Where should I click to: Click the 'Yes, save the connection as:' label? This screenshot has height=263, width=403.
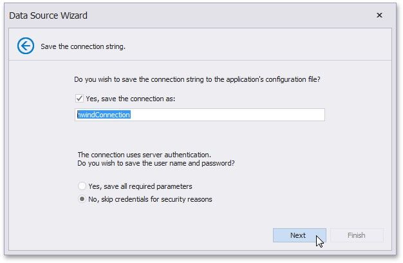[x=131, y=99]
